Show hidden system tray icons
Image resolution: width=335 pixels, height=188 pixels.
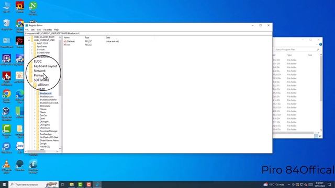click(289, 184)
